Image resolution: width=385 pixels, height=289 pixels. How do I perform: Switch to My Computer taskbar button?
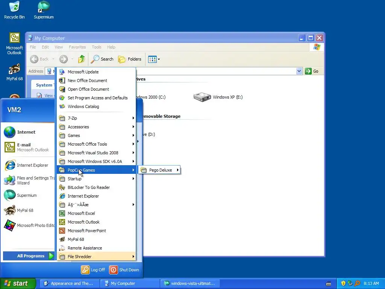coord(130,283)
